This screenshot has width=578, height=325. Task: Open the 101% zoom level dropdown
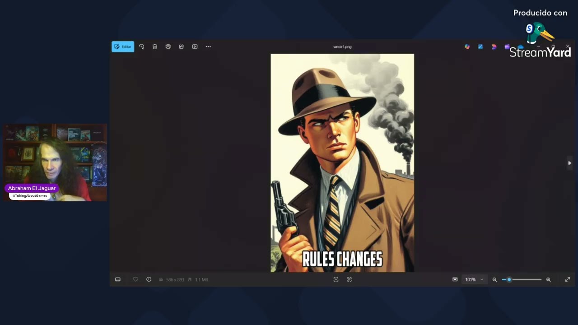coord(474,279)
